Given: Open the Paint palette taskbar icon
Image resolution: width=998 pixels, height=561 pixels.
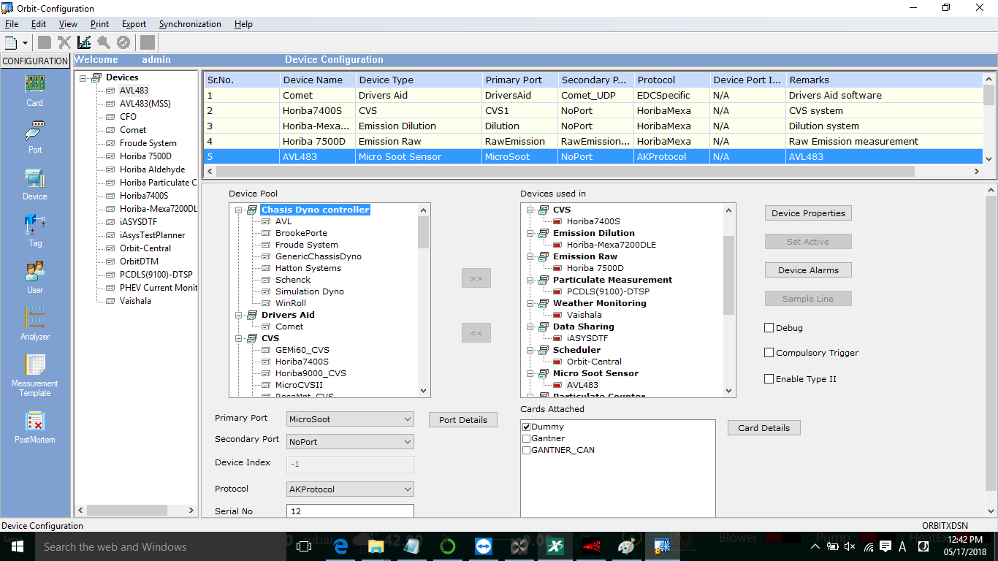Looking at the screenshot, I should click(626, 546).
